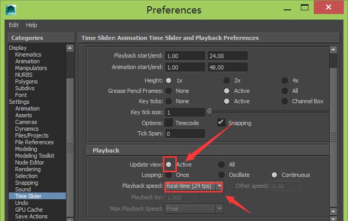The image size is (348, 221).
Task: Set Grease Pencil Frames to All
Action: click(x=285, y=91)
